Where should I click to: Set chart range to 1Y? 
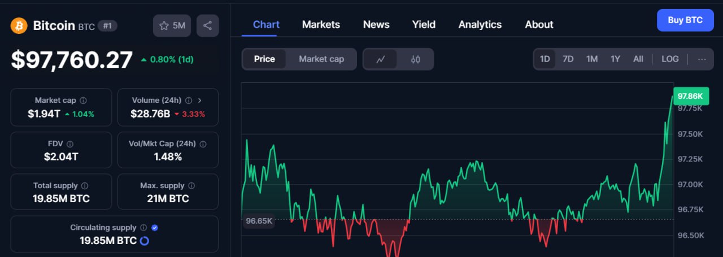(x=615, y=59)
